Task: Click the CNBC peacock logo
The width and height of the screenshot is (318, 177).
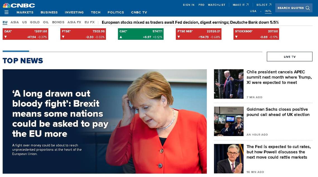Action: (x=19, y=6)
